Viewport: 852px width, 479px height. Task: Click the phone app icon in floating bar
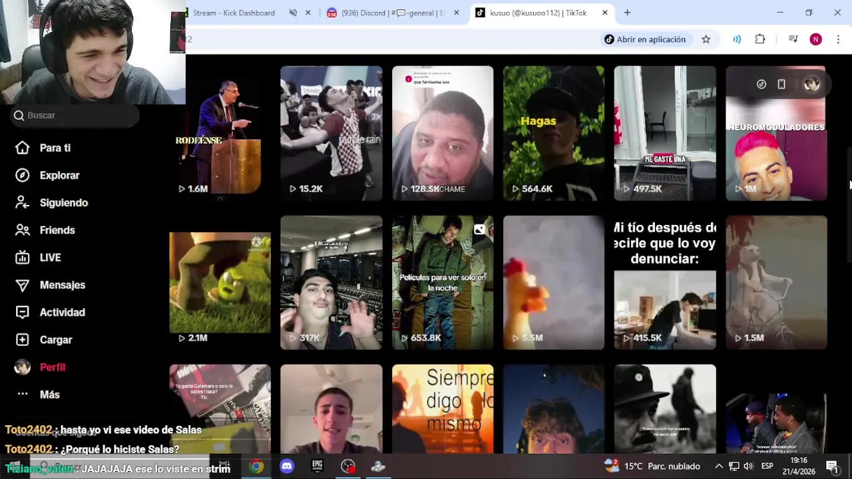tap(781, 84)
